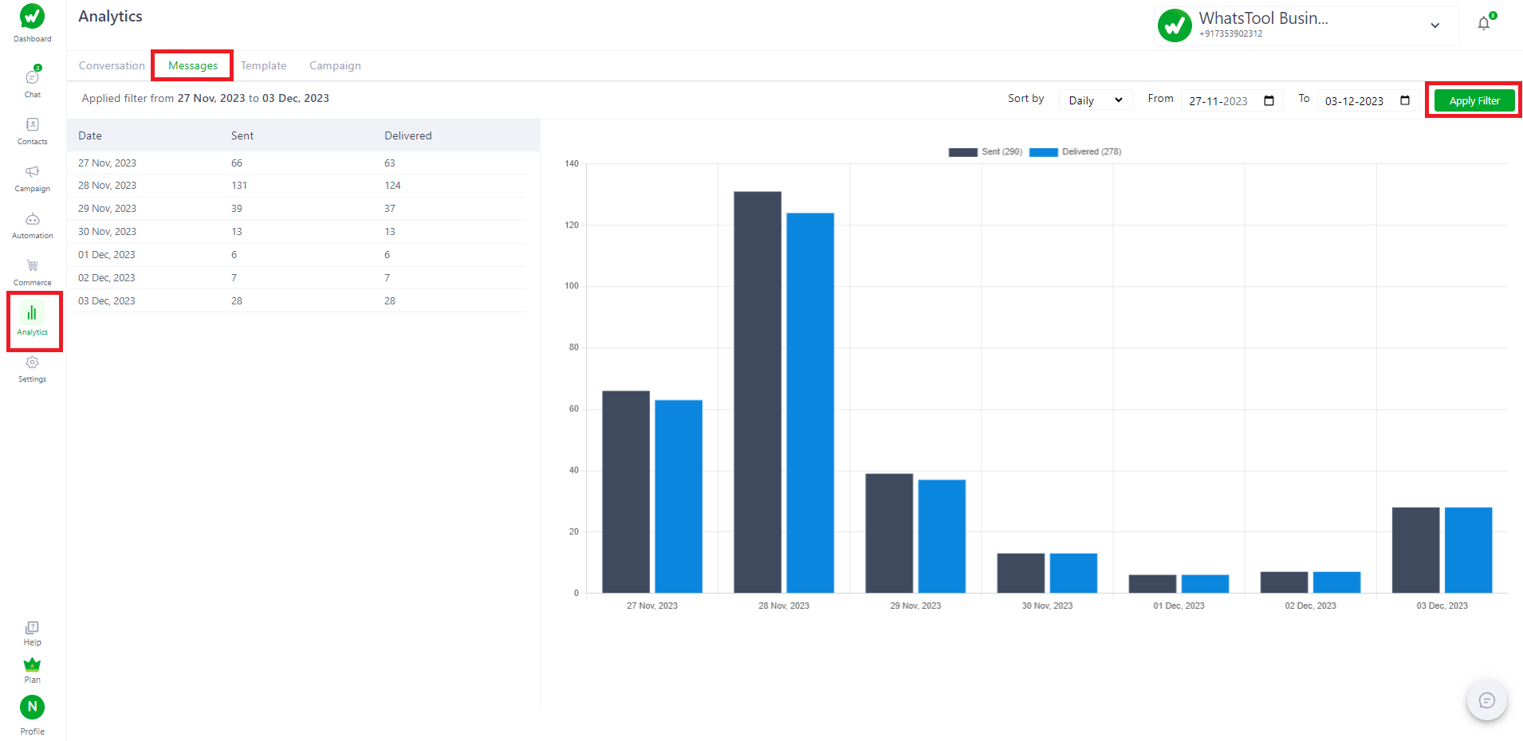
Task: Click the dark Sent bar for 03 Dec
Action: (1415, 550)
